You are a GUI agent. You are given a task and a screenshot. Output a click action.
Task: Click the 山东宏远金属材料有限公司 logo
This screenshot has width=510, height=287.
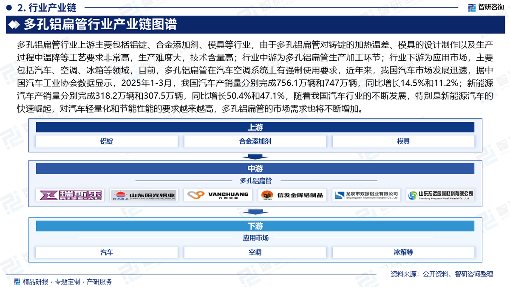coord(440,195)
